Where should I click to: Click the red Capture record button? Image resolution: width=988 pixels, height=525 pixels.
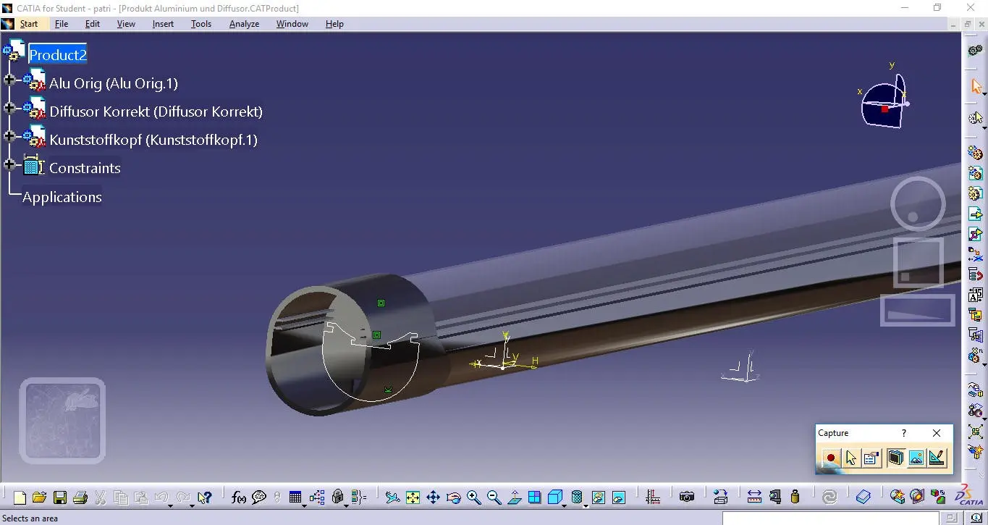(x=830, y=458)
